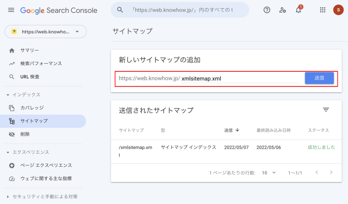
Task: Click the Google Search Console logo
Action: point(58,11)
